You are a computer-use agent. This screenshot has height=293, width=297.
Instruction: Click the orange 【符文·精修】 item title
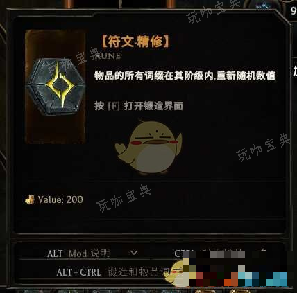[x=136, y=42]
